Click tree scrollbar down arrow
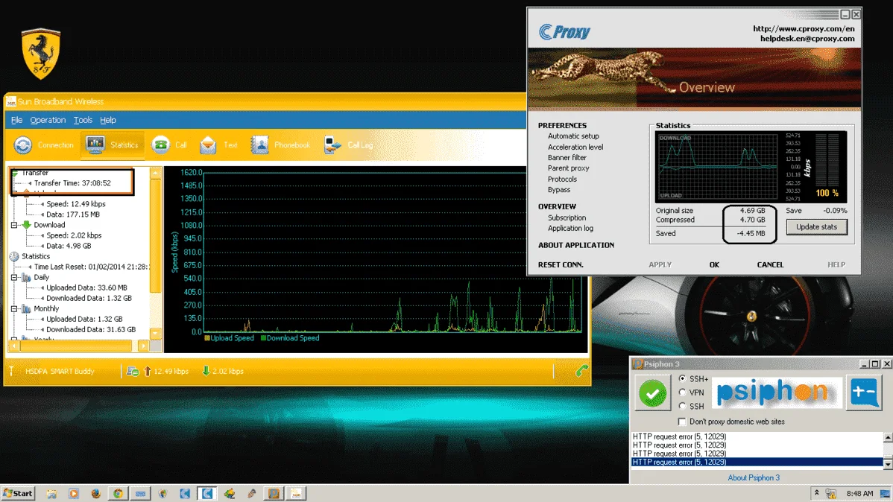Image resolution: width=893 pixels, height=502 pixels. click(x=156, y=334)
